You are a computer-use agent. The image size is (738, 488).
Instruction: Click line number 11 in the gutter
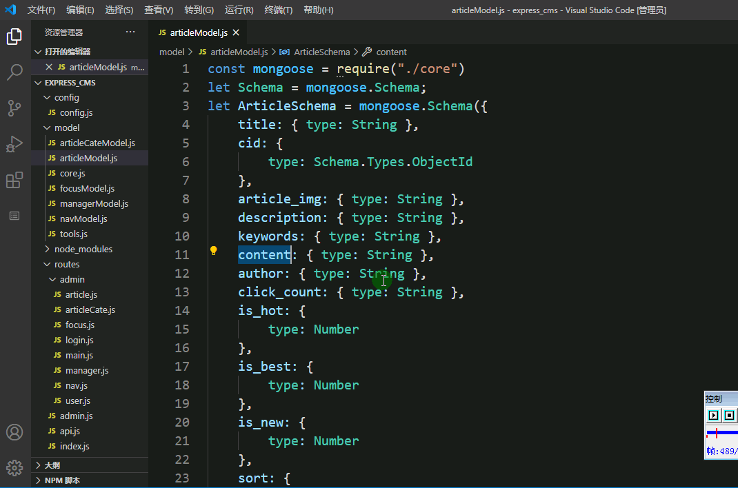click(x=182, y=255)
